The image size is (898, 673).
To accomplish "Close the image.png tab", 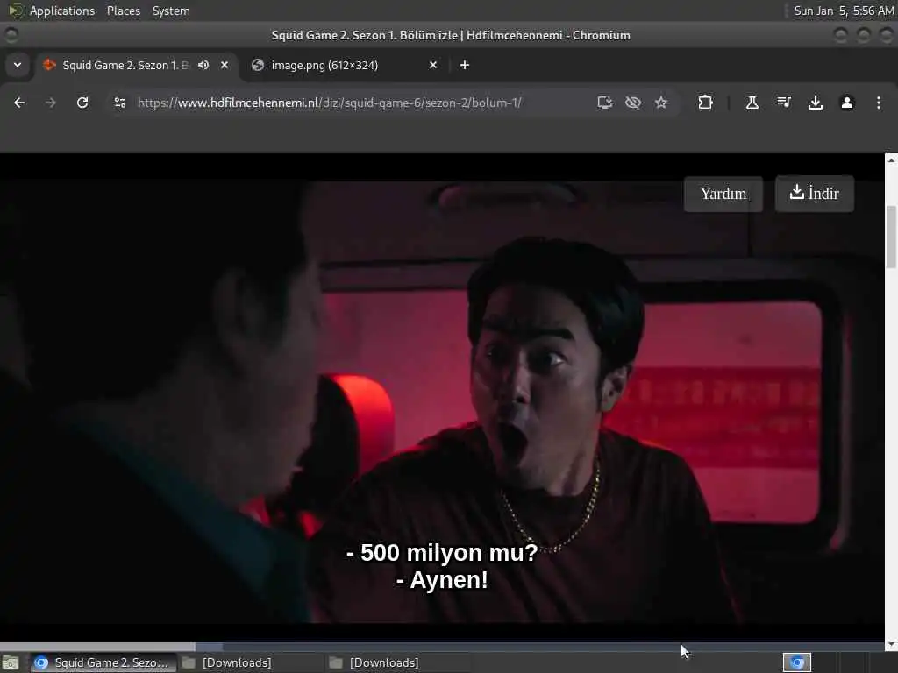I will coord(433,65).
